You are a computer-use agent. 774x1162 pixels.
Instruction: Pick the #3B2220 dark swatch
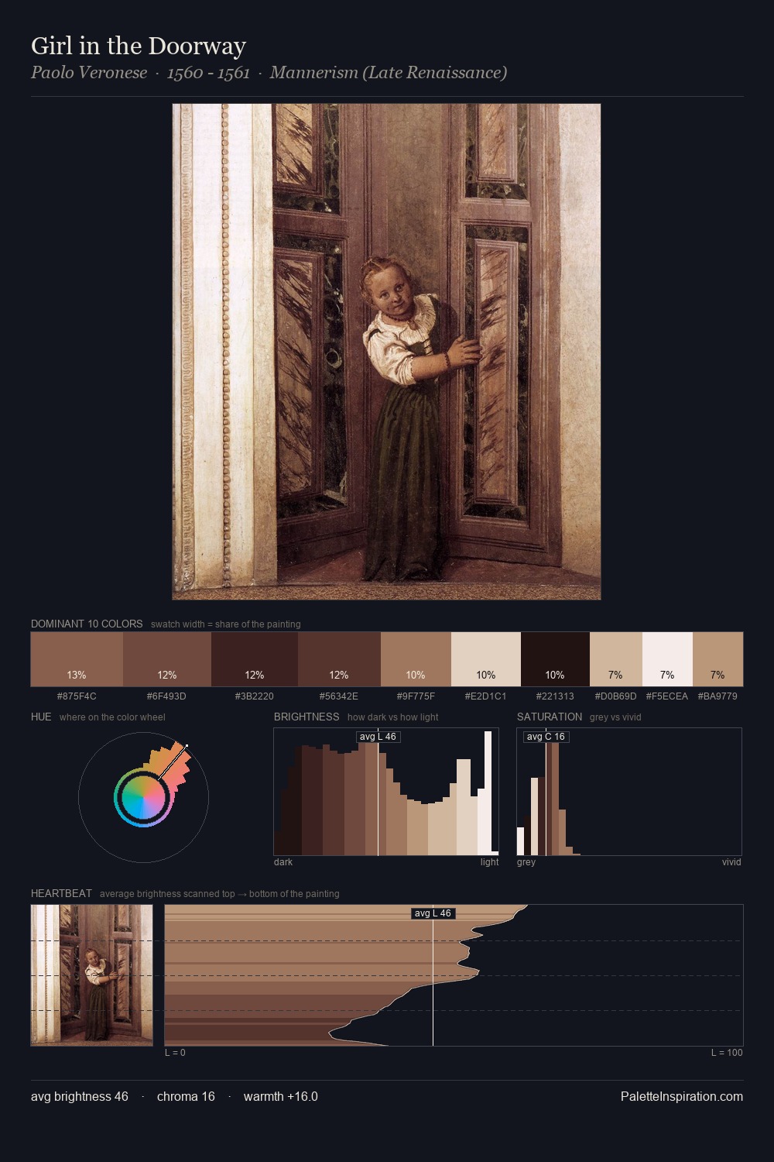[255, 659]
